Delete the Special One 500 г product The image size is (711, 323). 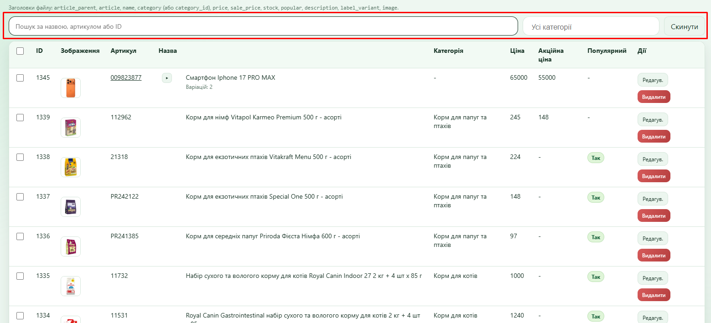tap(654, 216)
